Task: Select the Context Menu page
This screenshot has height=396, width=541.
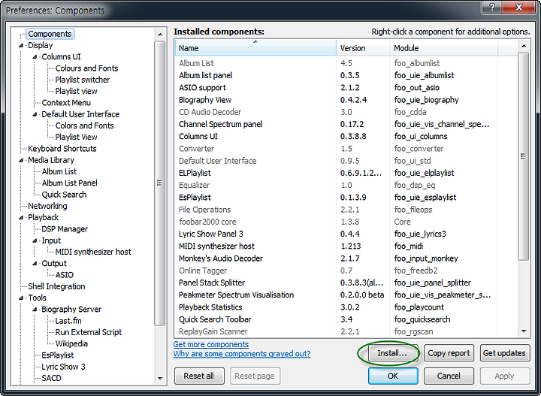Action: tap(66, 103)
